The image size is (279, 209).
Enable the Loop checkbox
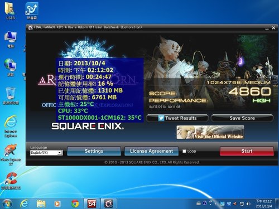(184, 151)
